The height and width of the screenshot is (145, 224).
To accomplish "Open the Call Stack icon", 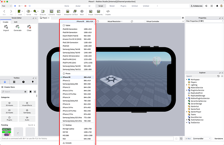I will (x=75, y=11).
